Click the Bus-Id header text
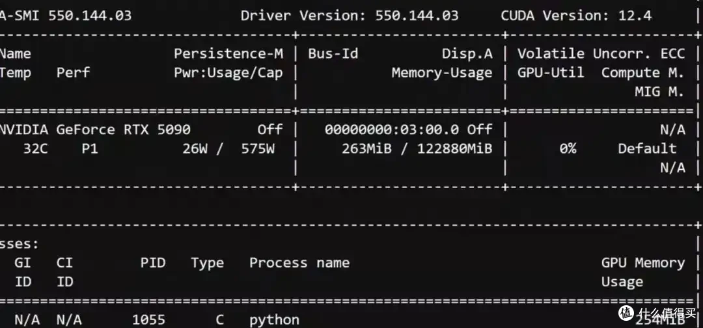Viewport: 703px width, 328px height. click(x=333, y=54)
